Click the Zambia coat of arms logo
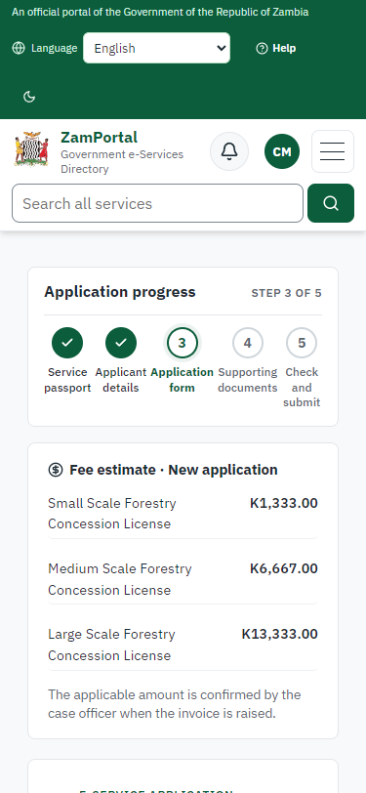Viewport: 366px width, 793px height. (31, 149)
